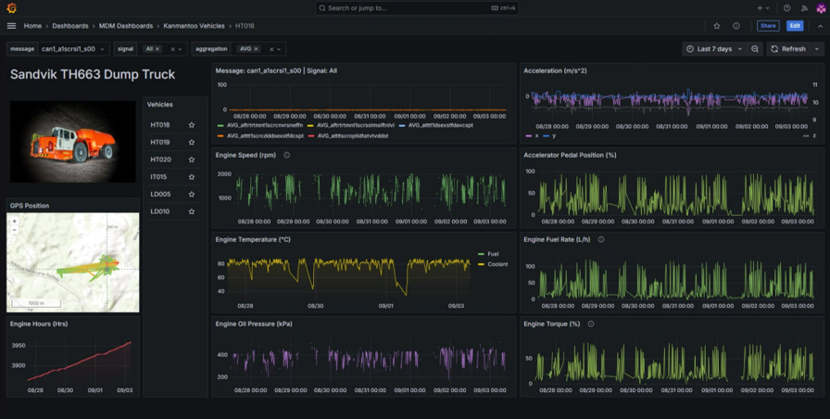Star the LD005 vehicle
Viewport: 830px width, 419px height.
coord(191,195)
